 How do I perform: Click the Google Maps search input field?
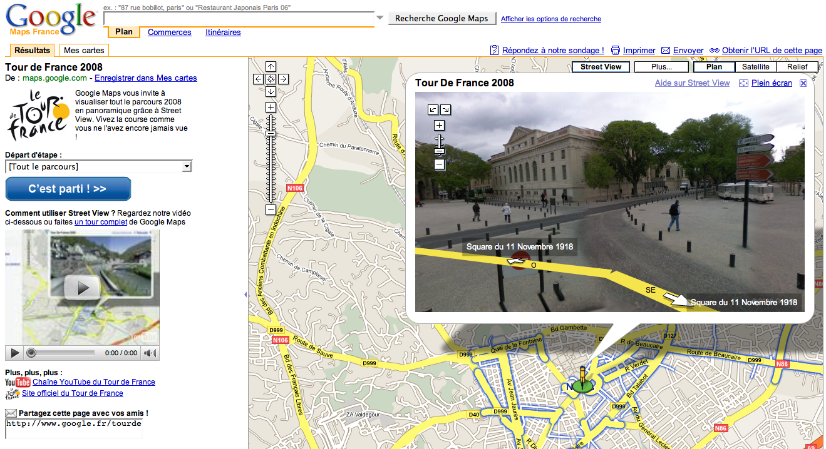[x=239, y=19]
